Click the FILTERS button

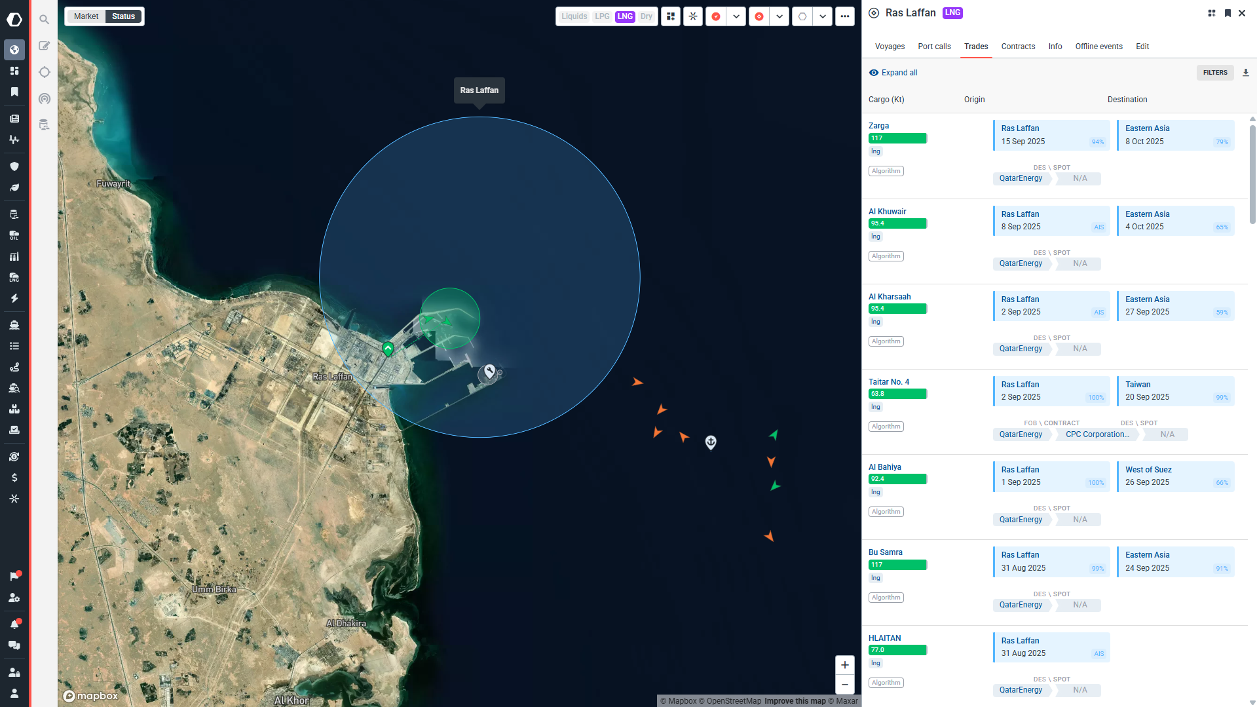pos(1215,73)
